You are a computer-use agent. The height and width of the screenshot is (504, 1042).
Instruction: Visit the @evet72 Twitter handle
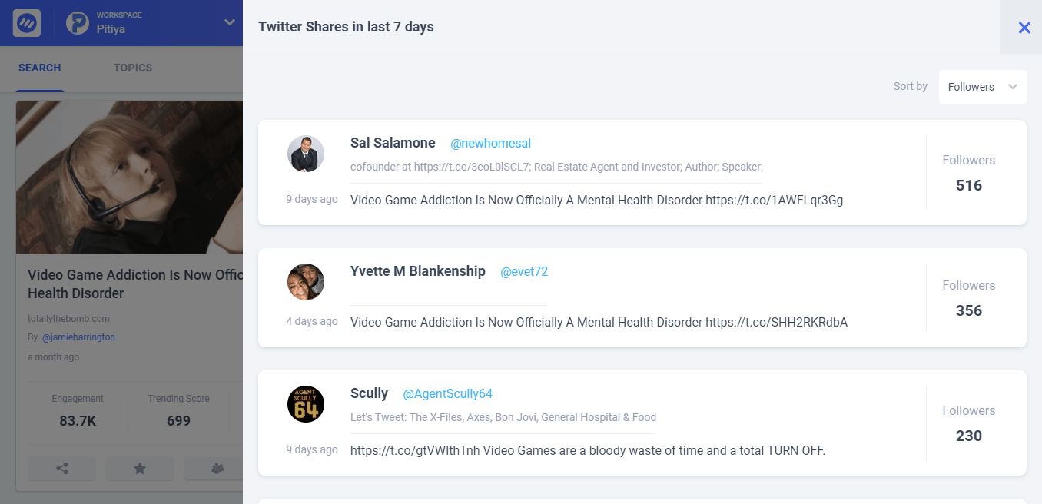pos(524,272)
